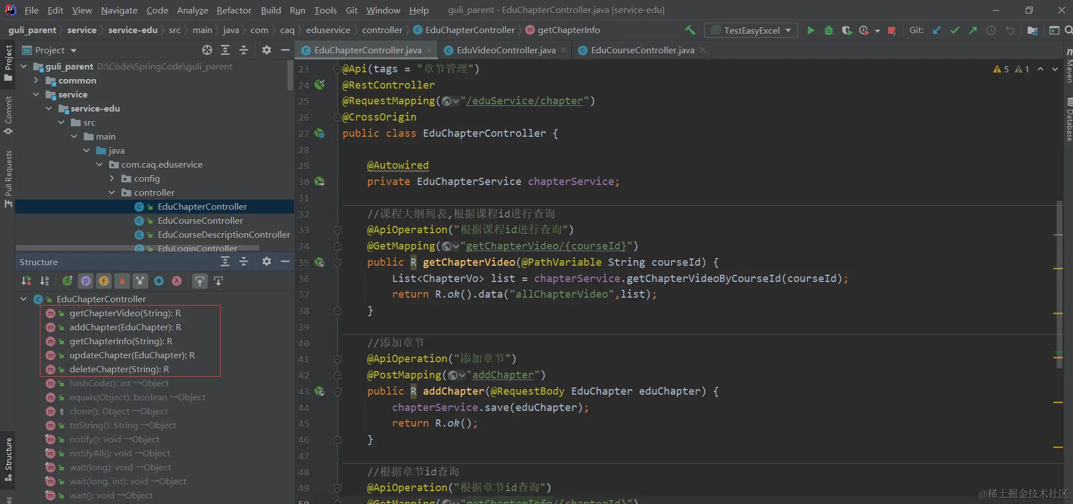Run TestEasyExcel with the green play button

point(810,30)
